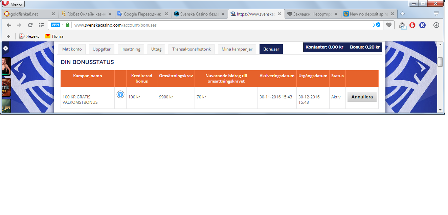Switch to Google Переводчик tab
Viewport: 448px width, 215px height.
click(143, 14)
